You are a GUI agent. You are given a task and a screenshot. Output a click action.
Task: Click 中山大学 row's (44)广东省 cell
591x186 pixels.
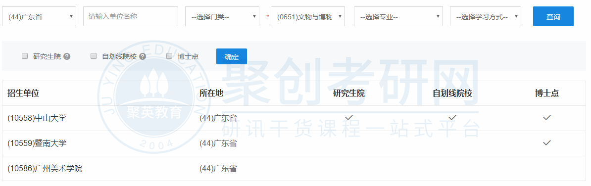(218, 118)
